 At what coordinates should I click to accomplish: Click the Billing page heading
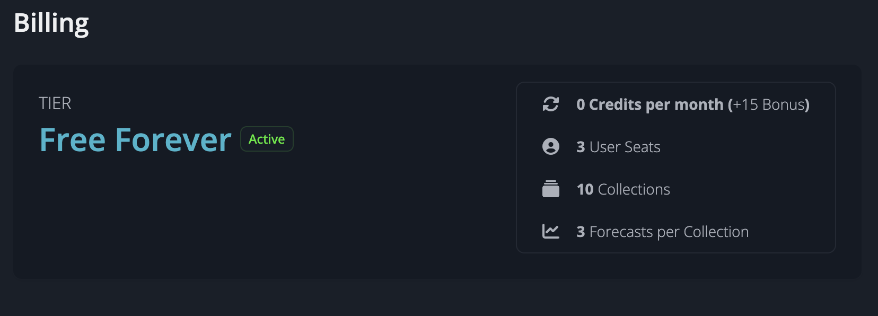(x=51, y=23)
